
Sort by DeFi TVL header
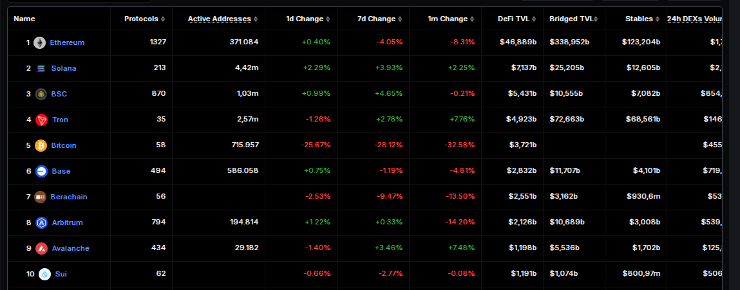517,19
